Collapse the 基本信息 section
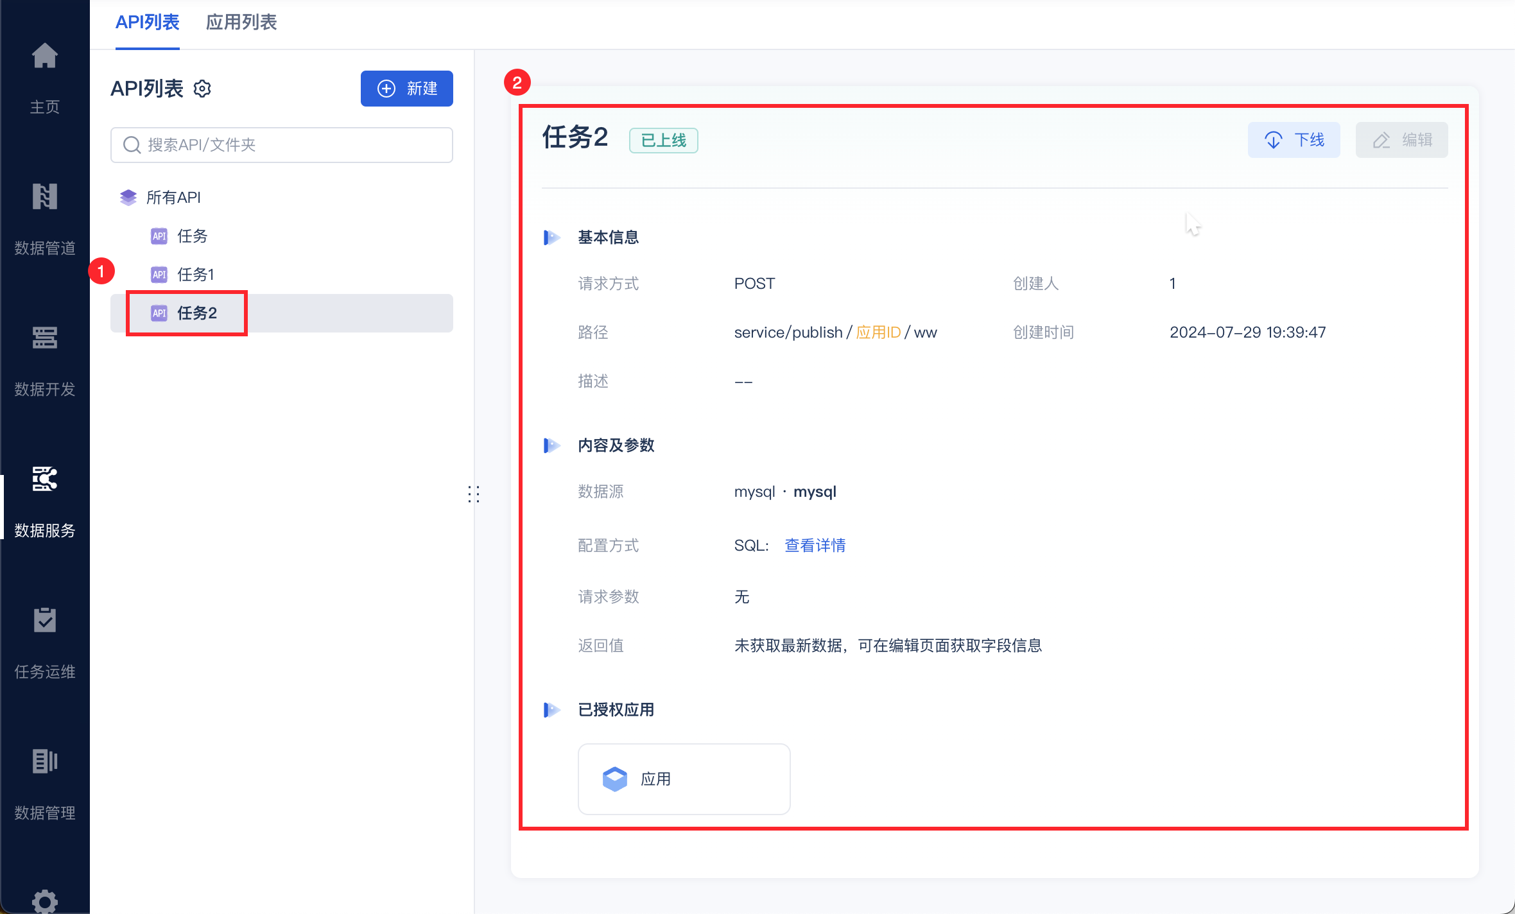This screenshot has height=914, width=1515. (551, 237)
